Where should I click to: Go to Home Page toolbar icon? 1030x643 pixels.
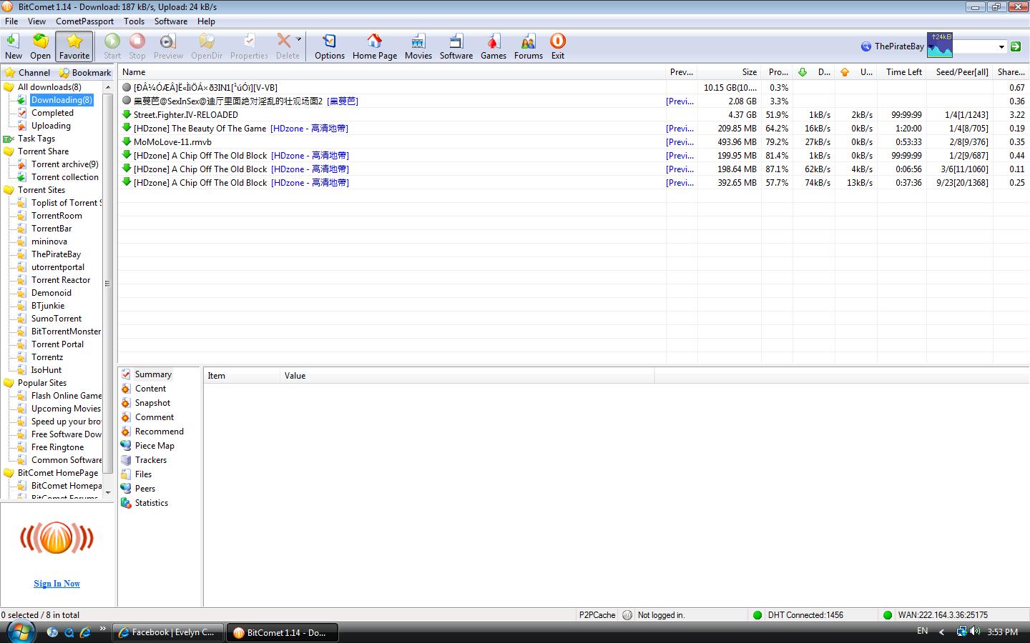(375, 46)
